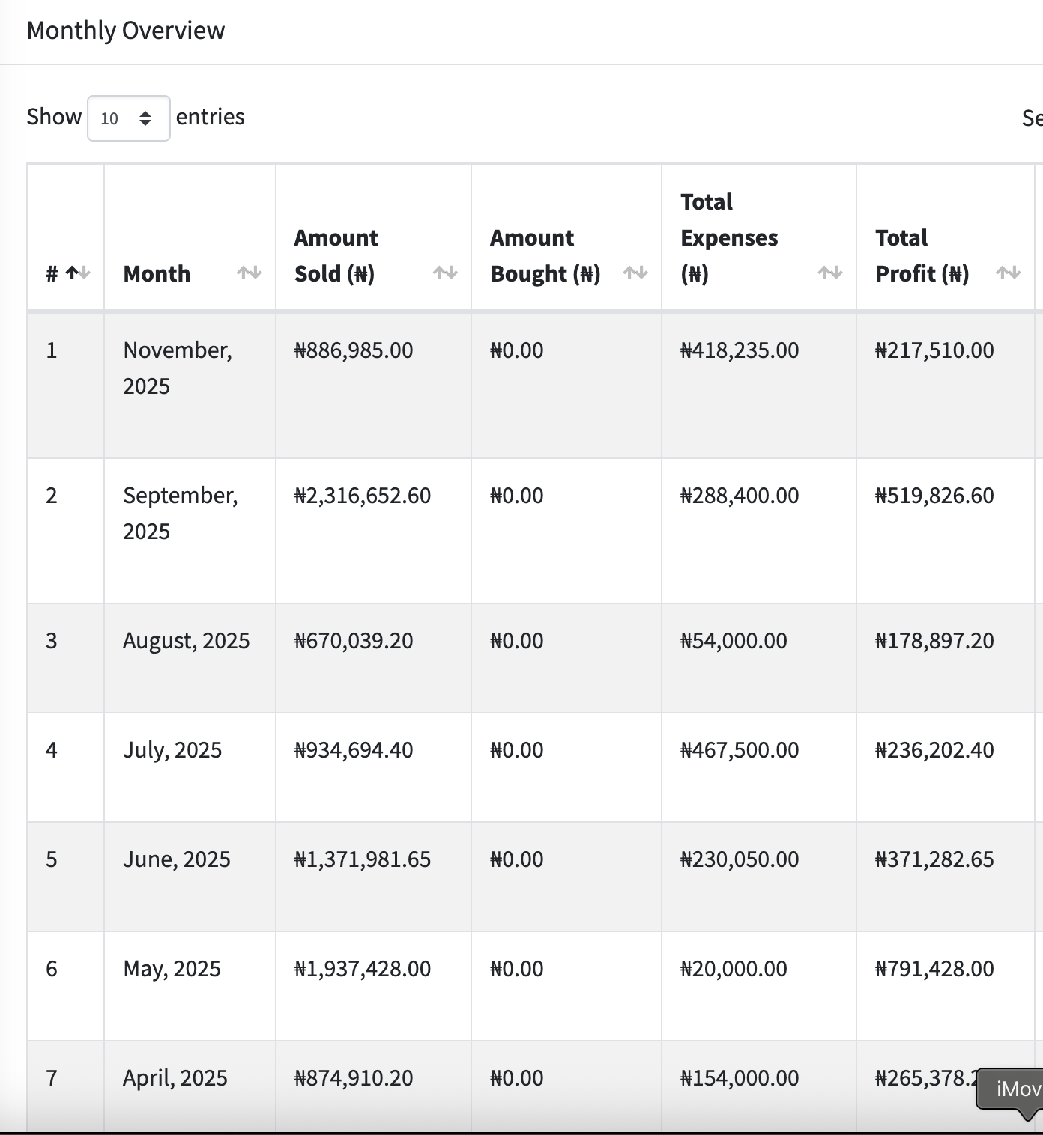
Task: Sort the Amount Bought column
Action: [635, 273]
